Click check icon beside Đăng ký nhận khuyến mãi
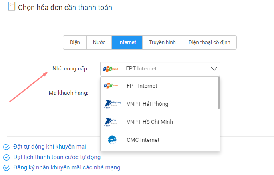Screen dimensions: 274x175 click(x=6, y=168)
